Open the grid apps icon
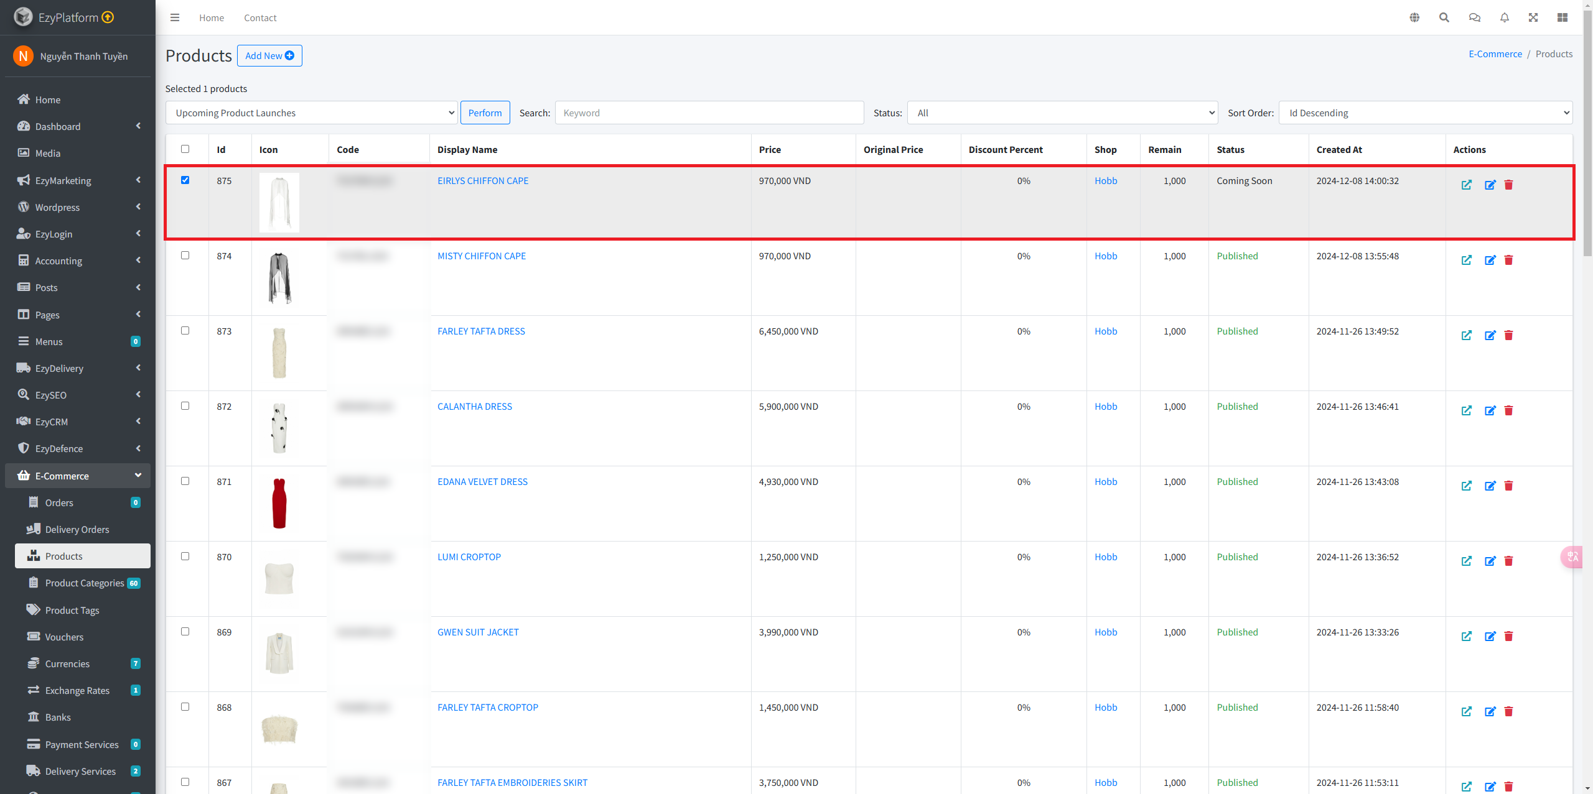The image size is (1593, 794). [1563, 17]
